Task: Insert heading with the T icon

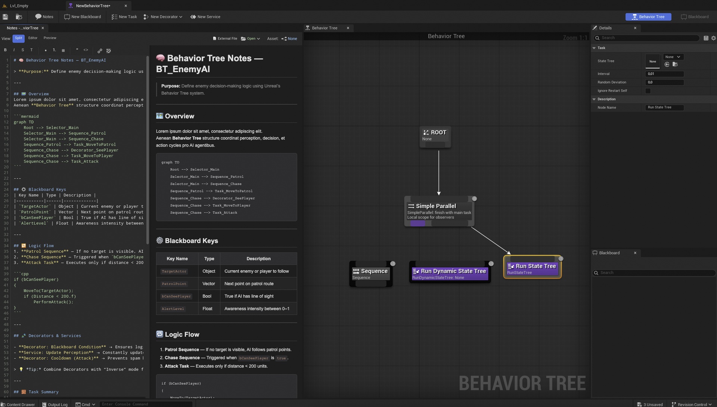Action: pyautogui.click(x=31, y=50)
